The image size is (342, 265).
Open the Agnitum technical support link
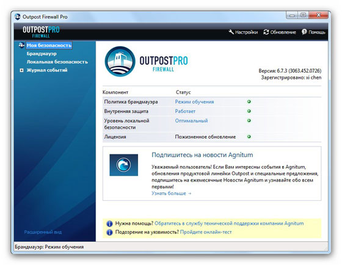pyautogui.click(x=229, y=223)
